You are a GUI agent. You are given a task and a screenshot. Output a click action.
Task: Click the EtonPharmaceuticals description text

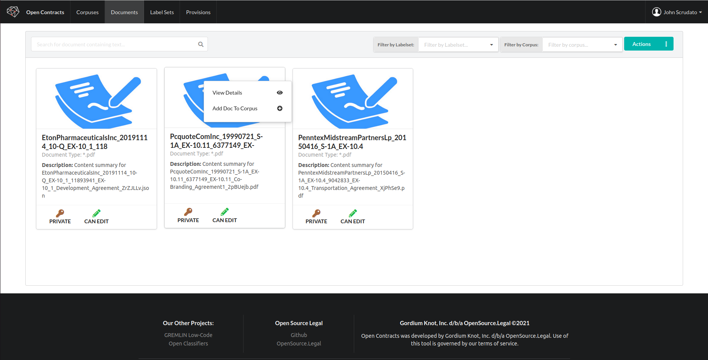click(95, 180)
